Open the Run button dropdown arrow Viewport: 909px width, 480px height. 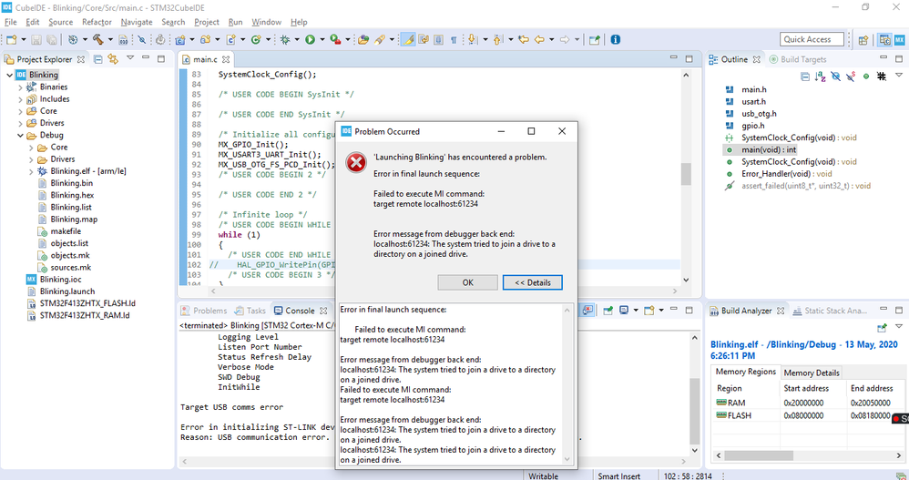tap(322, 39)
